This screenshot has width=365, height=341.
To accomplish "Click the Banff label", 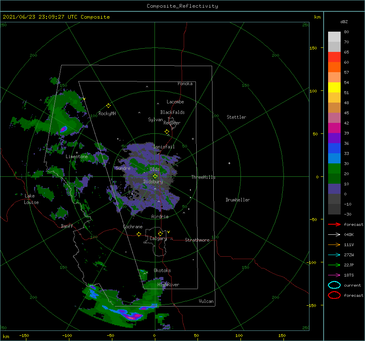I will coord(67,226).
